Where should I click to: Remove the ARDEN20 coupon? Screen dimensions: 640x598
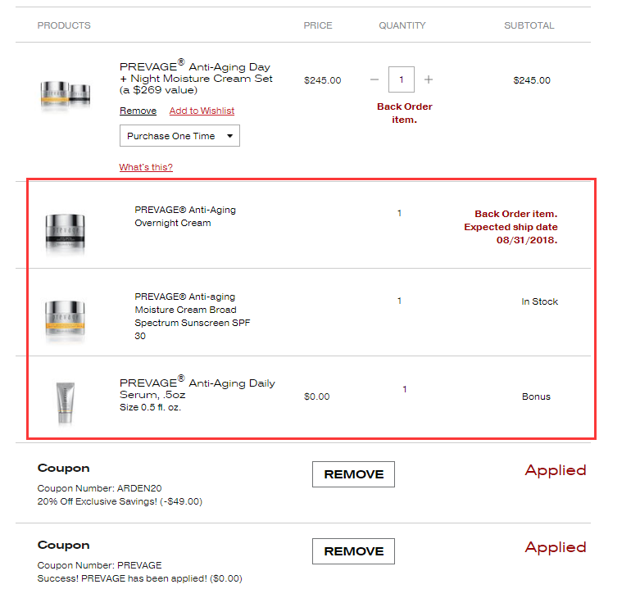(x=353, y=474)
